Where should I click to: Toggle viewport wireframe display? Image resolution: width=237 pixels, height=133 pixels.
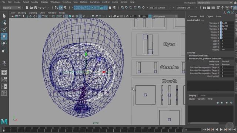coord(66,16)
